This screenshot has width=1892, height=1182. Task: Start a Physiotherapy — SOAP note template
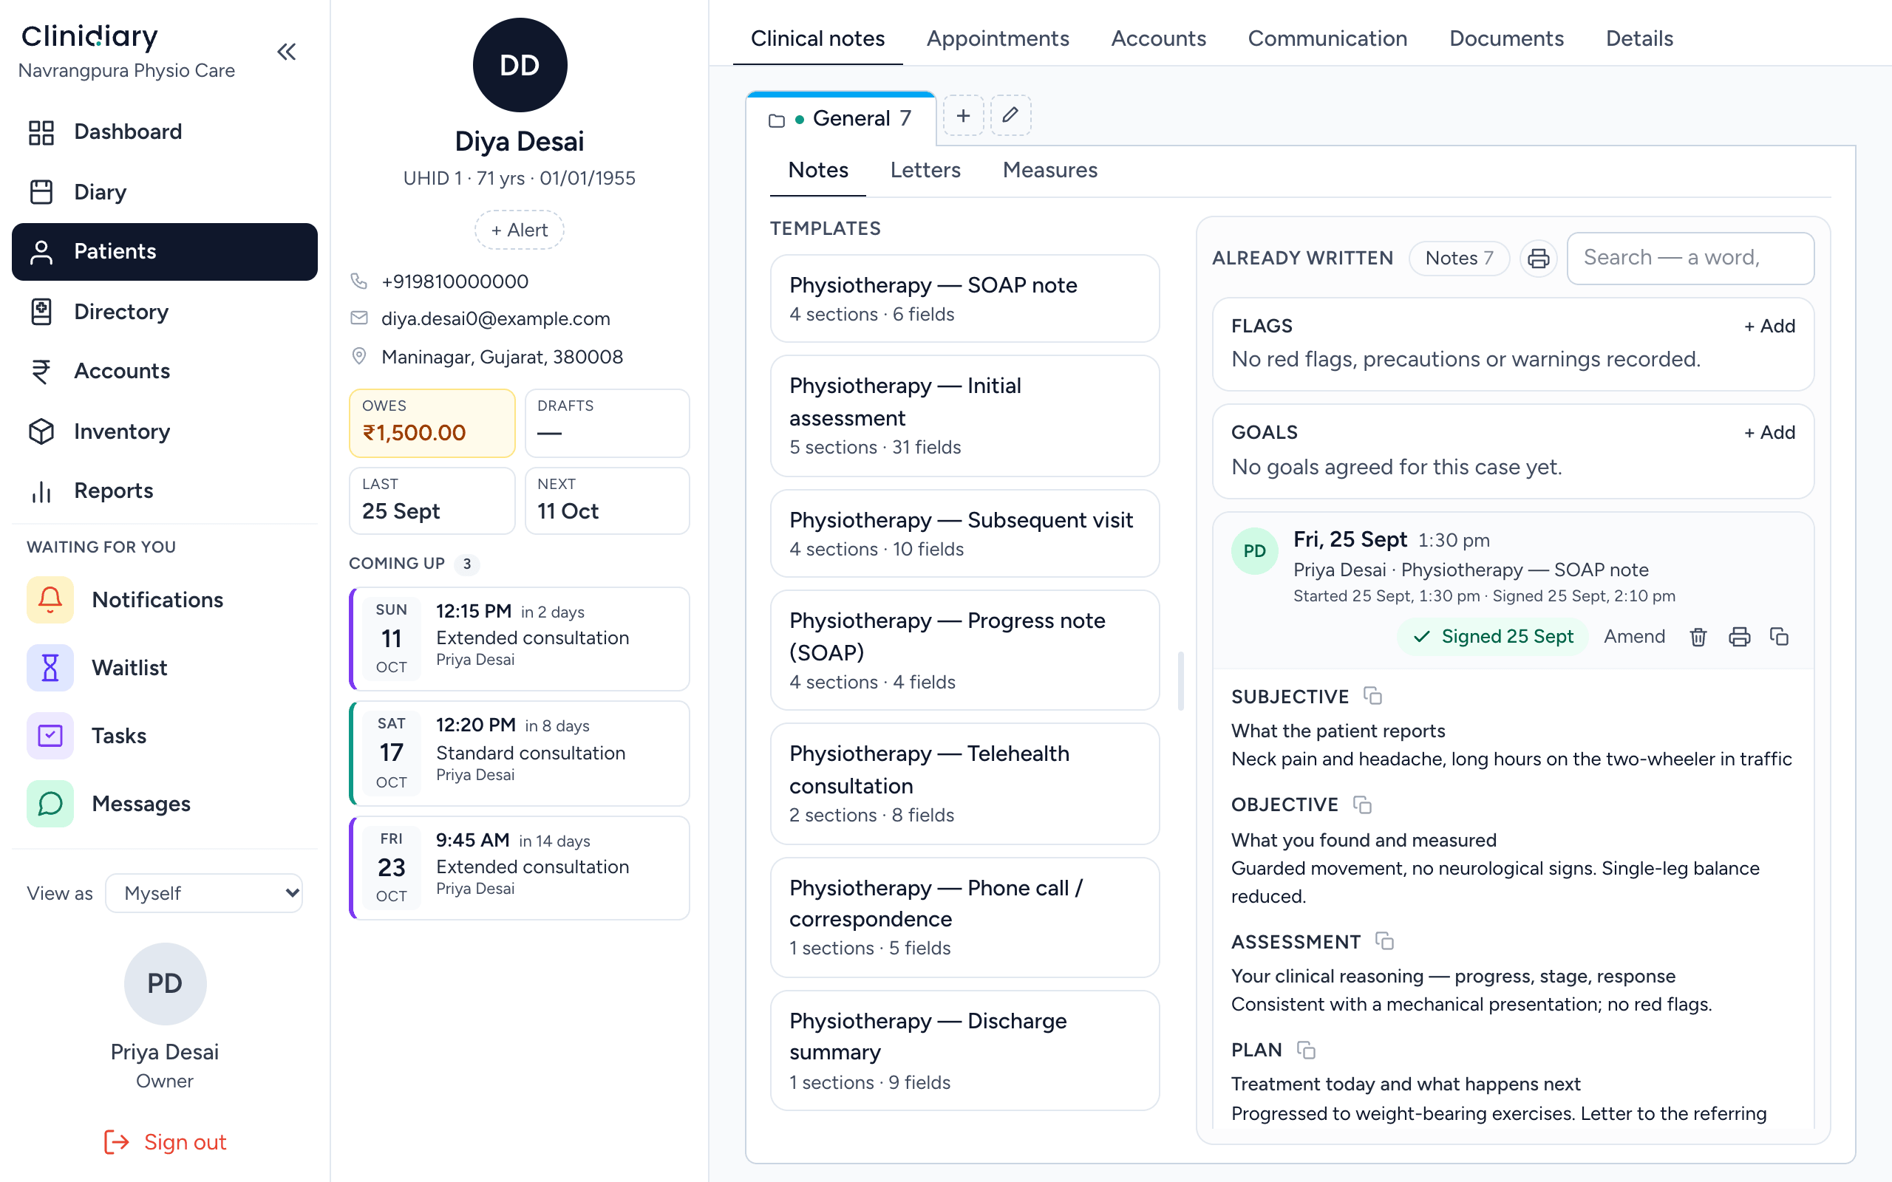pos(964,298)
